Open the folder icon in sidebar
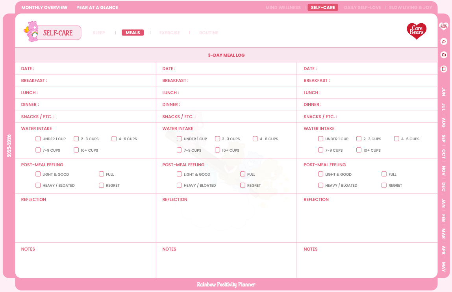 coord(444,55)
